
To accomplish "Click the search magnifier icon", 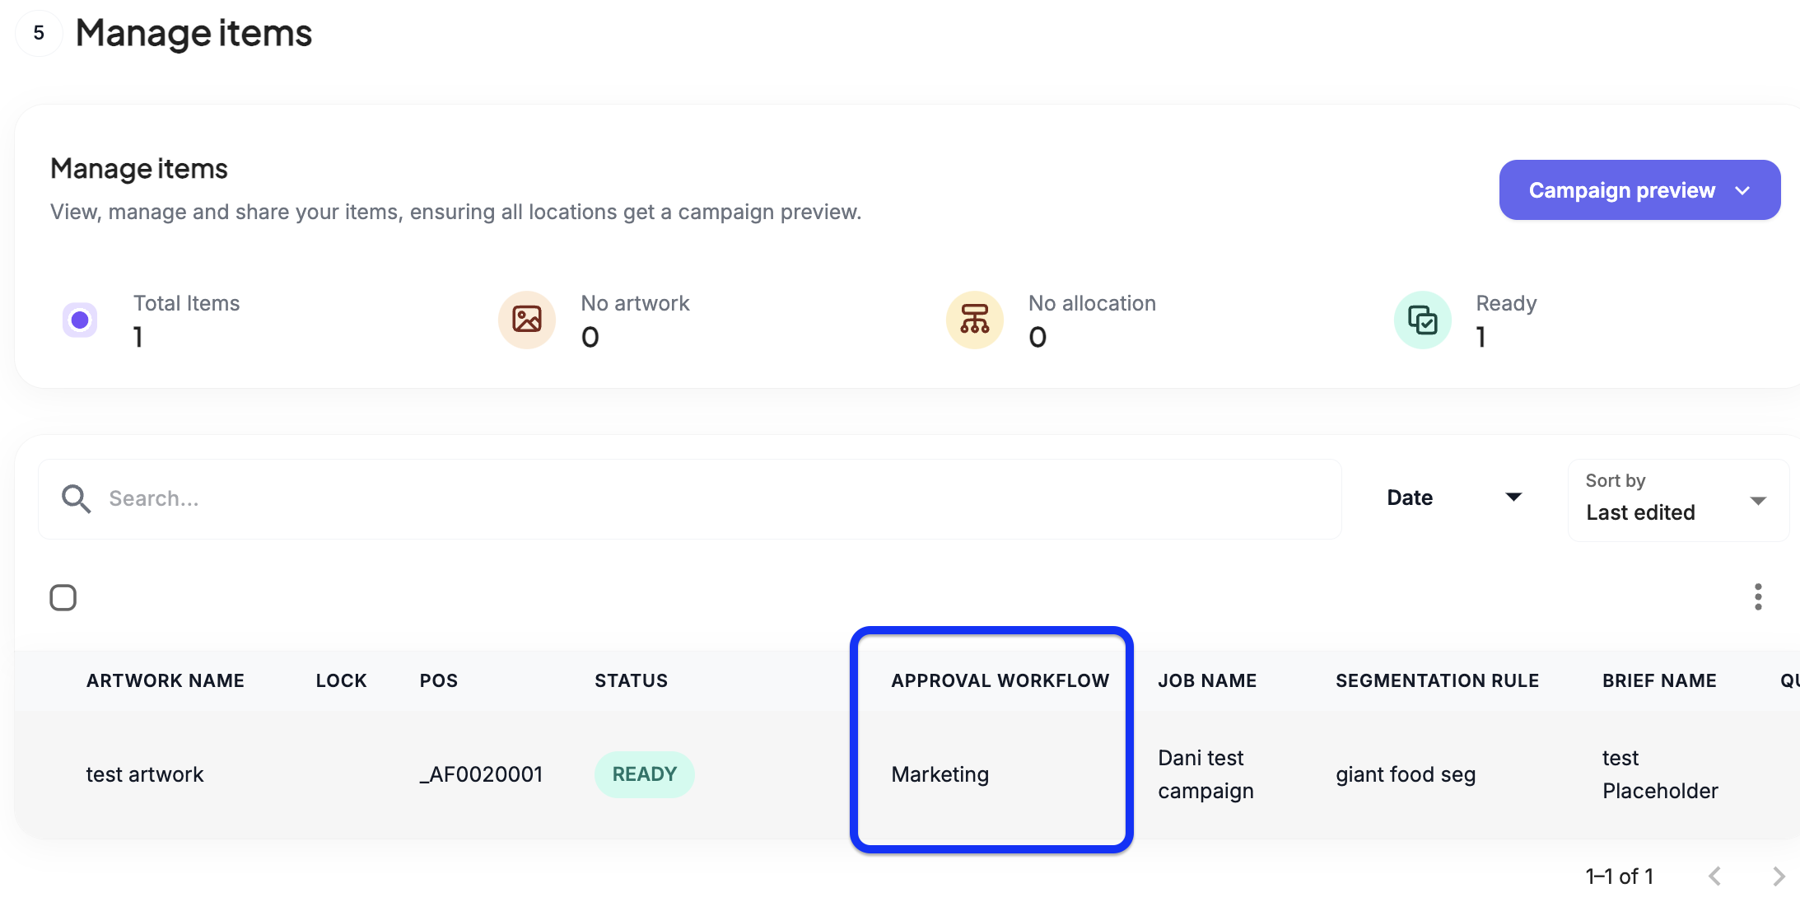I will pyautogui.click(x=76, y=498).
